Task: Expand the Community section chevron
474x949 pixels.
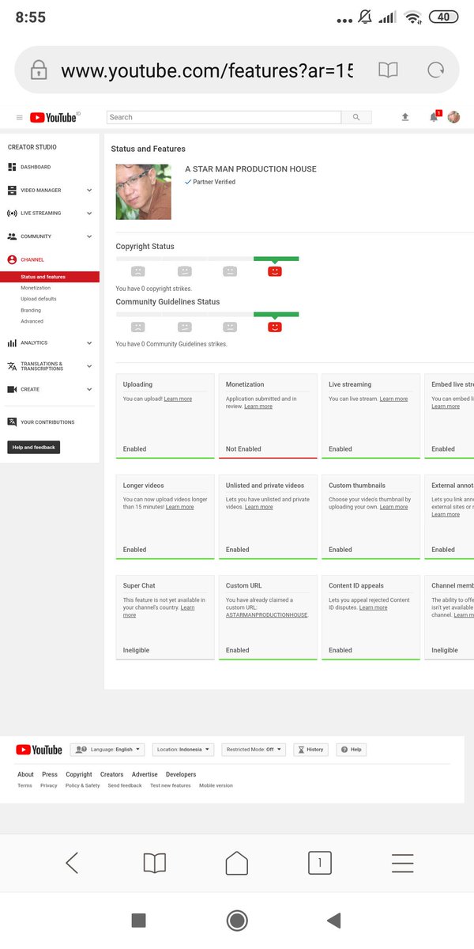Action: pyautogui.click(x=89, y=236)
